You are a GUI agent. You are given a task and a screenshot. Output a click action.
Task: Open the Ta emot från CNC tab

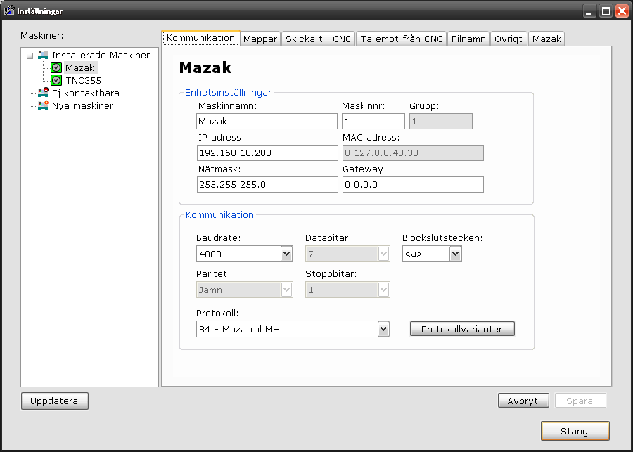(402, 39)
